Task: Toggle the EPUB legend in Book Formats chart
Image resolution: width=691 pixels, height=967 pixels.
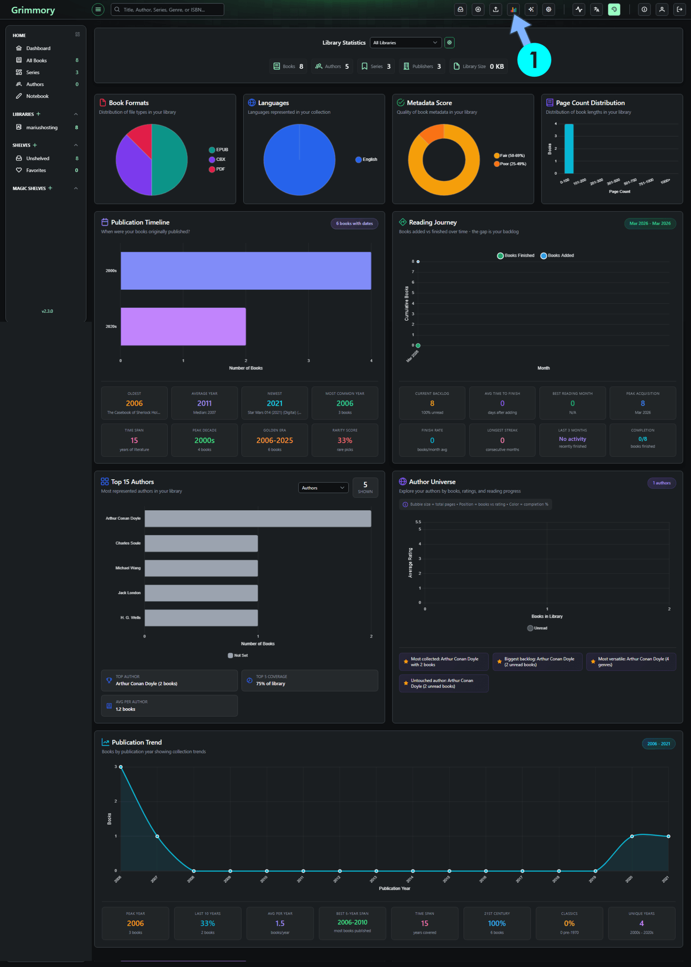Action: [x=218, y=149]
